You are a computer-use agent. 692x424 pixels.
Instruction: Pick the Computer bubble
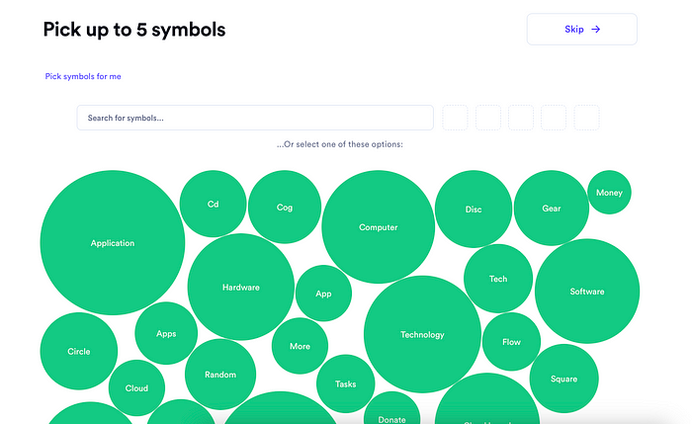(379, 226)
